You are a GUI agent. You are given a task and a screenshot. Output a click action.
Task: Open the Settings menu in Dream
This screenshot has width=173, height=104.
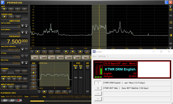point(102,56)
